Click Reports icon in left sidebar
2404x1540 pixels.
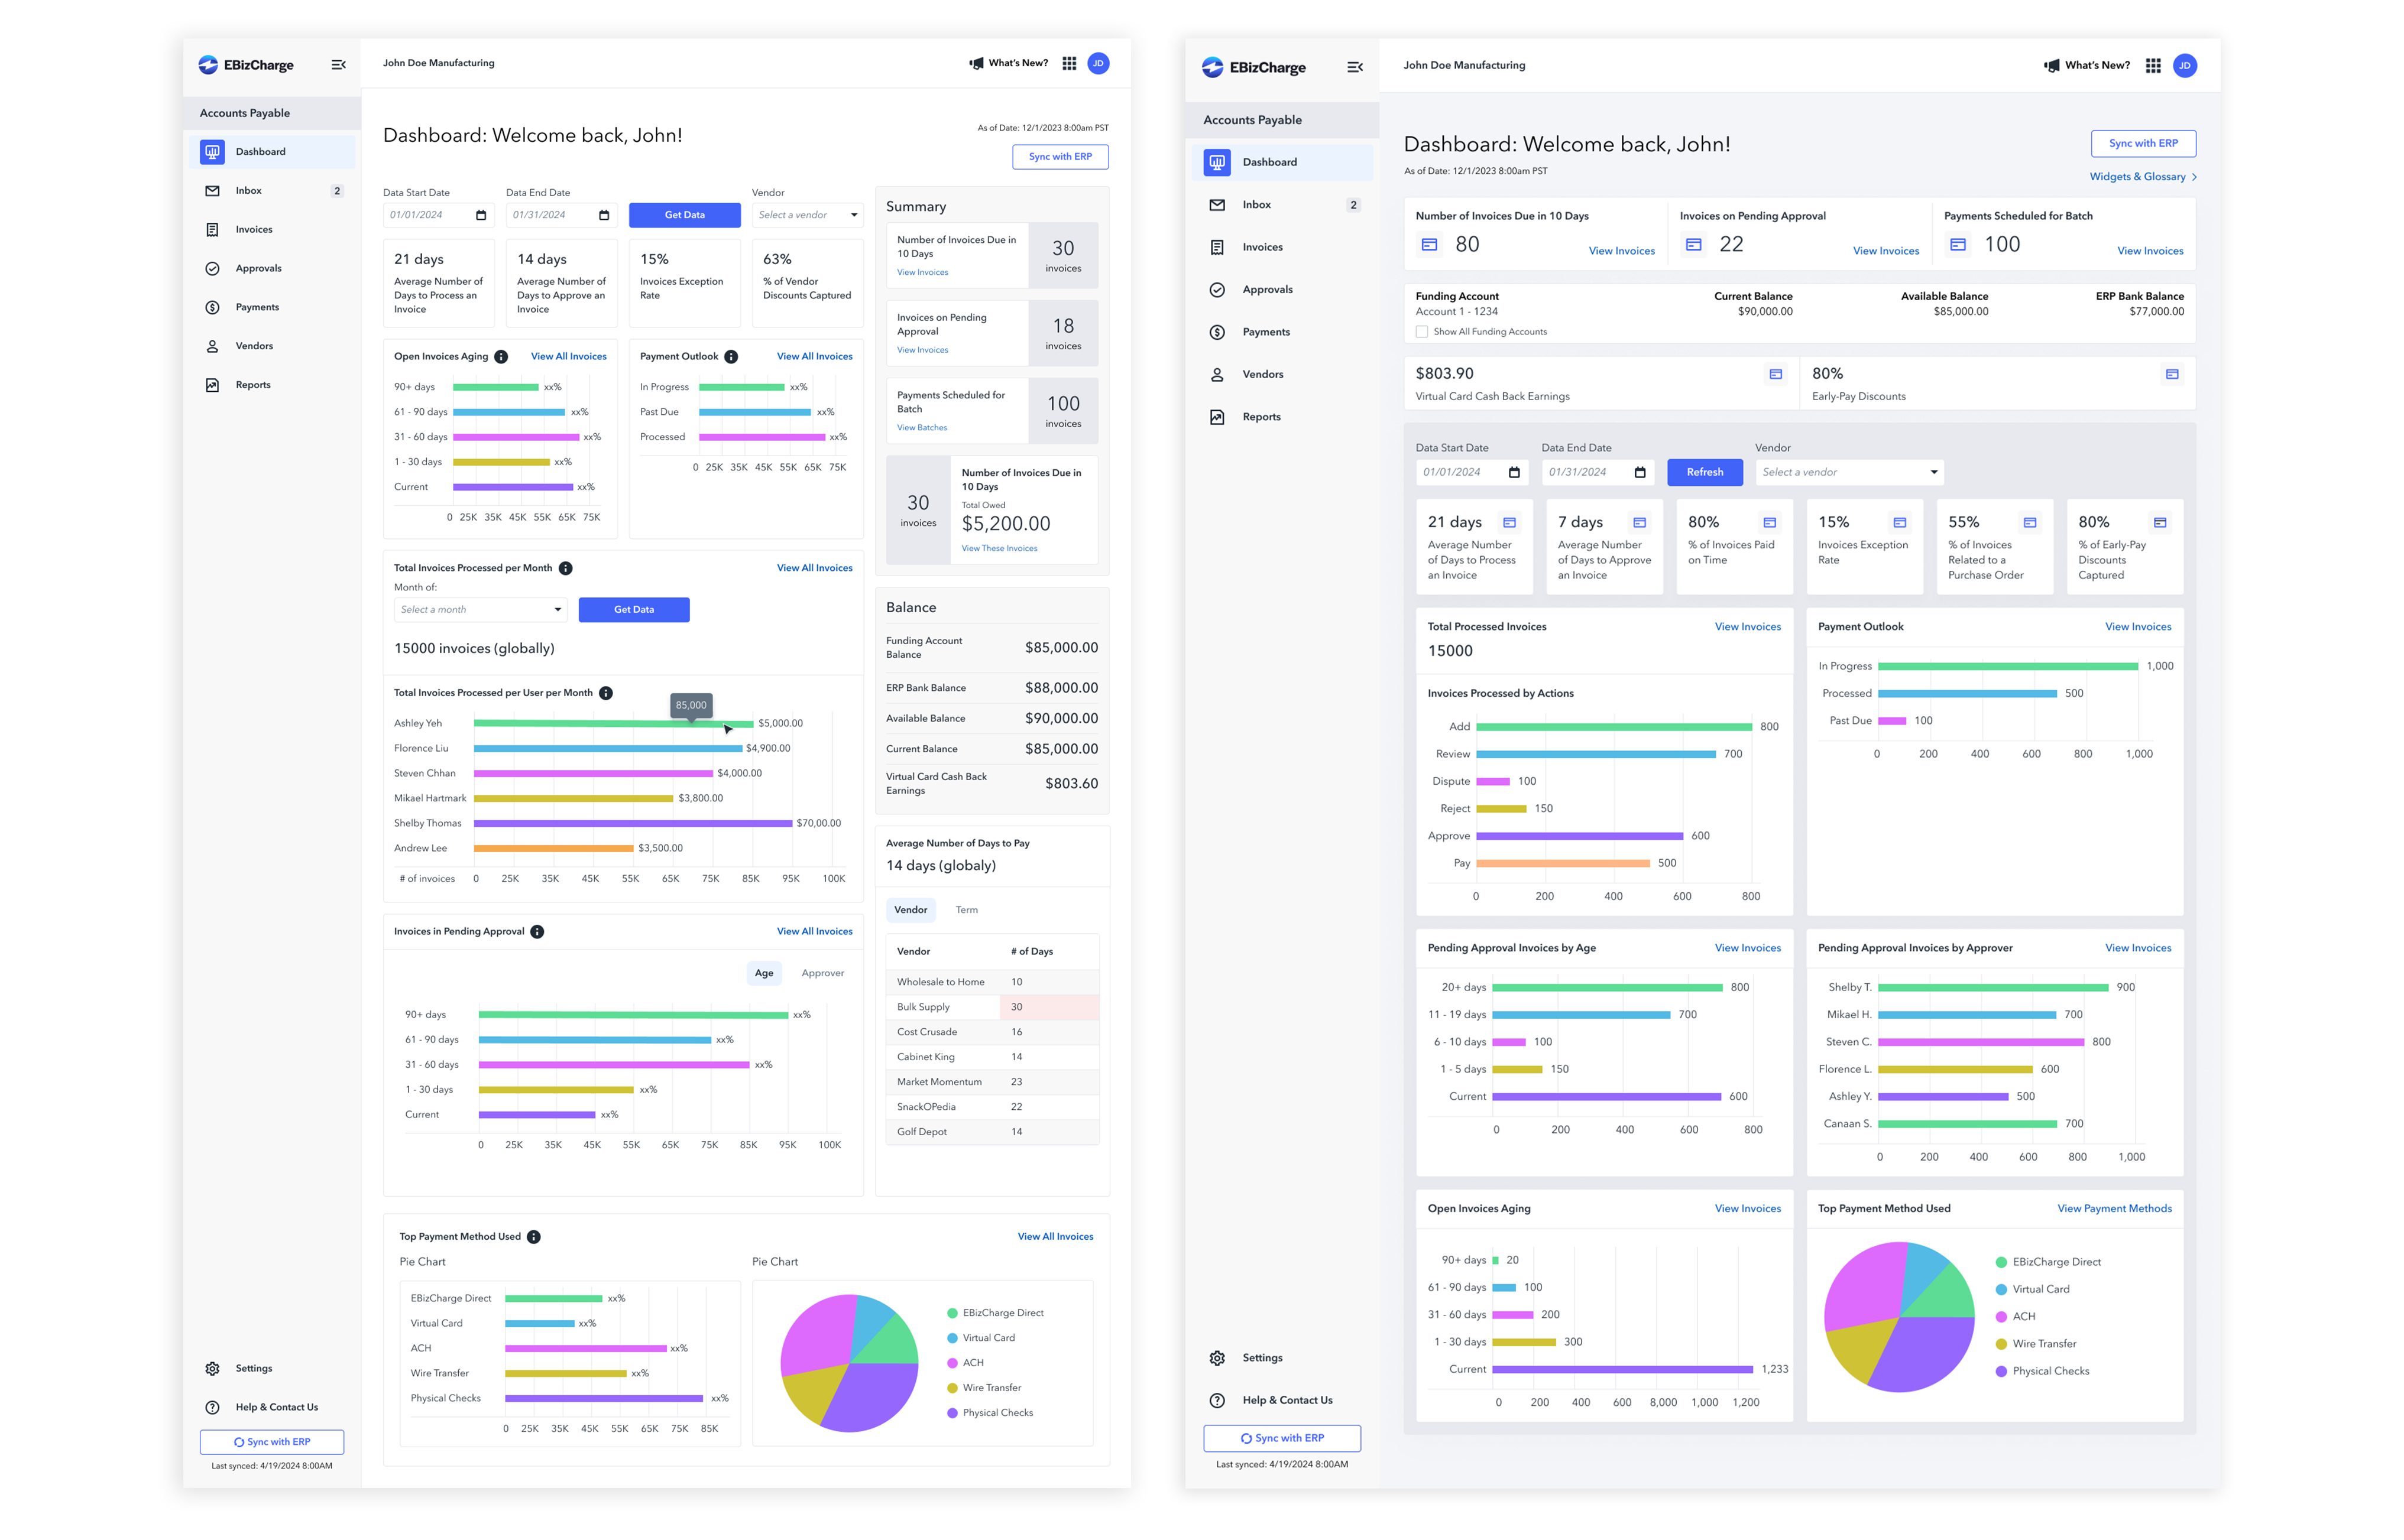click(212, 385)
